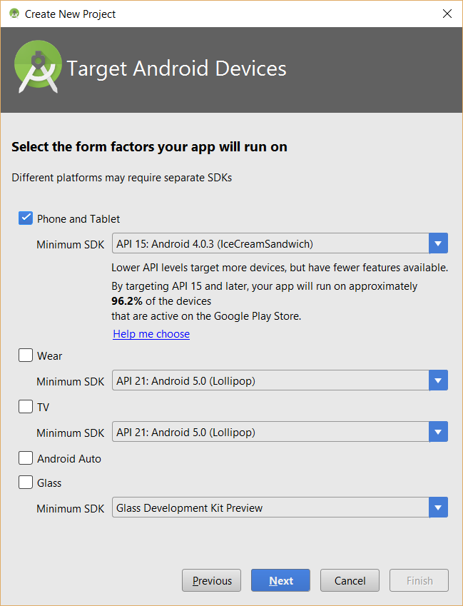Click the Phone and Tablet label text
Screen dimensions: 463x606
click(78, 219)
